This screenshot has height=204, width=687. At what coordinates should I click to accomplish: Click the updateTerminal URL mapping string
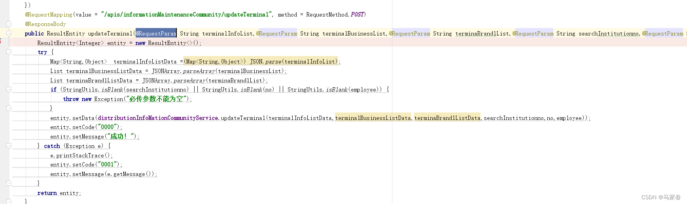click(187, 15)
